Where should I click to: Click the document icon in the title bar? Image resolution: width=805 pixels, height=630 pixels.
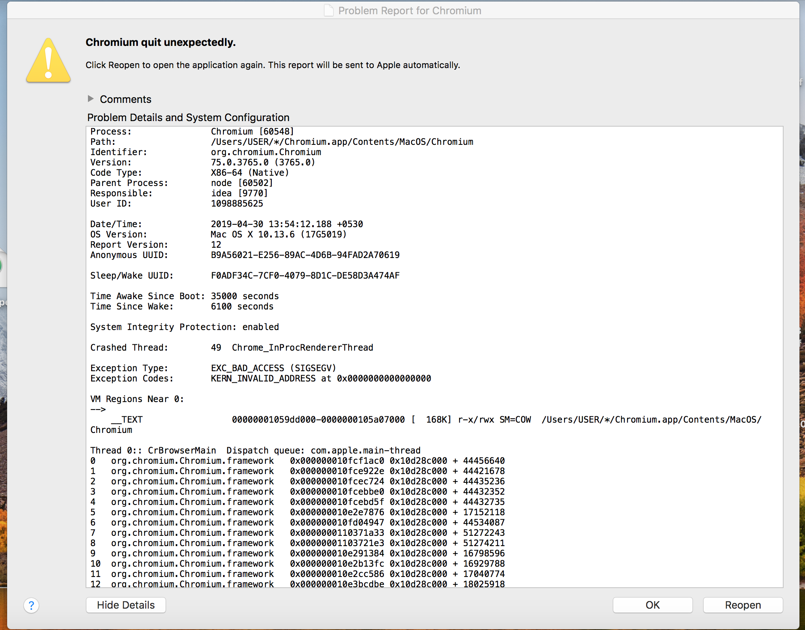[x=328, y=10]
